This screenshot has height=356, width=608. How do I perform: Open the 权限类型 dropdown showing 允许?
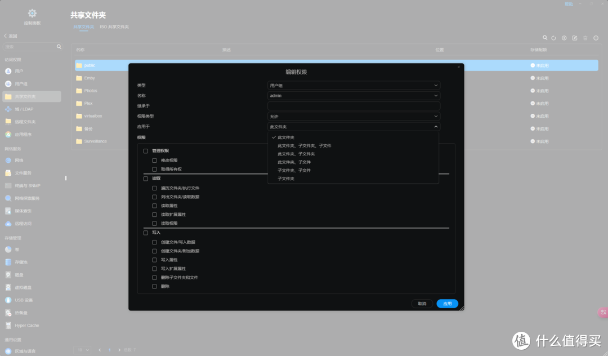coord(354,116)
